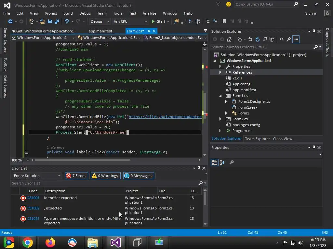Click the View Code angle-brackets icon
Screen dimensions: 333x249
click(x=282, y=39)
